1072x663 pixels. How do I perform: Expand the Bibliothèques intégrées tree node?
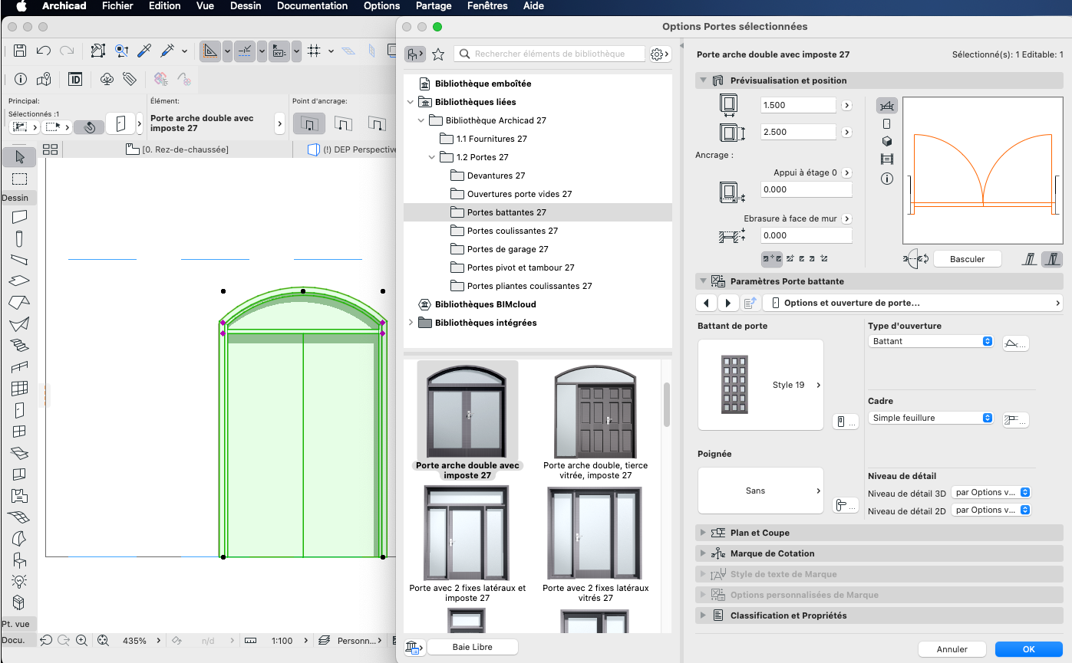(411, 323)
